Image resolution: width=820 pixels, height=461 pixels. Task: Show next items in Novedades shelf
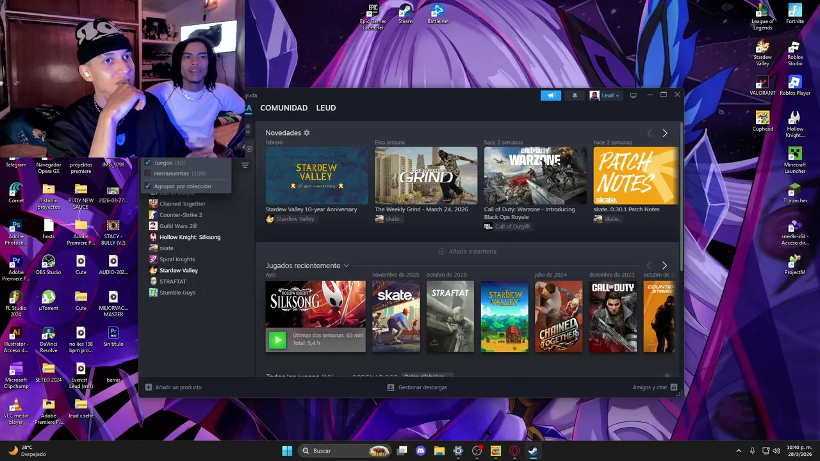[x=664, y=133]
